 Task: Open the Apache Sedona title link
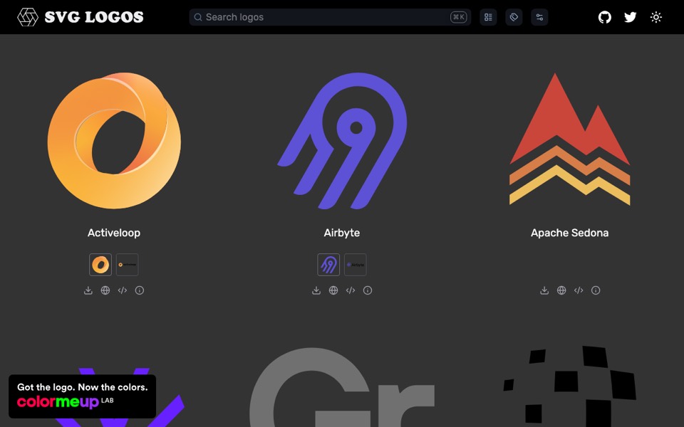coord(570,233)
